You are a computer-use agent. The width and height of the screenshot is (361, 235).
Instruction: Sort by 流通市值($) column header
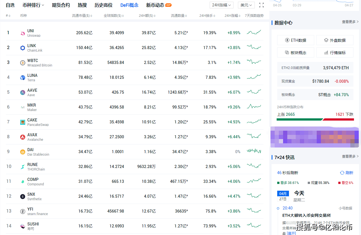coord(82,16)
